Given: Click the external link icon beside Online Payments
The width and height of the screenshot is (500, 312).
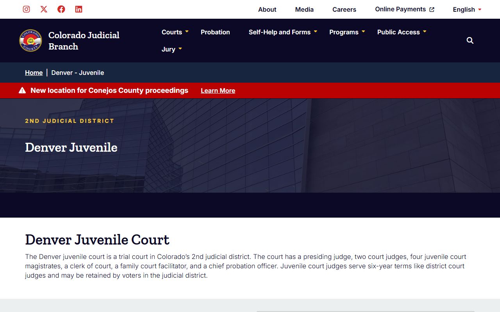Looking at the screenshot, I should [432, 9].
